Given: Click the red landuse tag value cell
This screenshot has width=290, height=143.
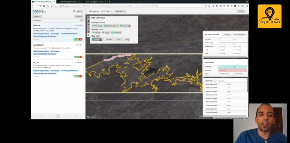Looking at the screenshot, I should [232, 70].
